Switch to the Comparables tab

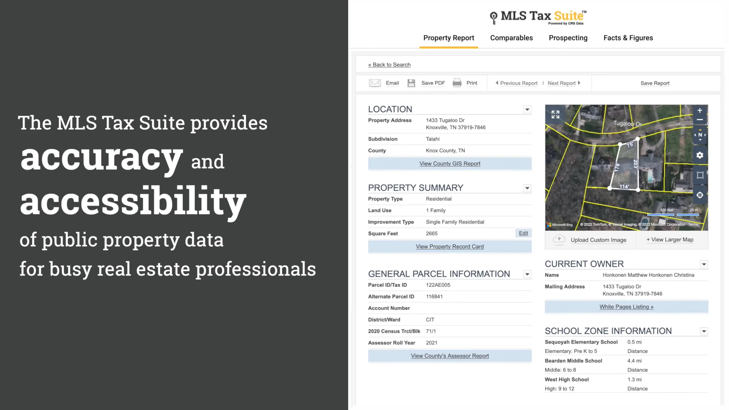tap(511, 38)
